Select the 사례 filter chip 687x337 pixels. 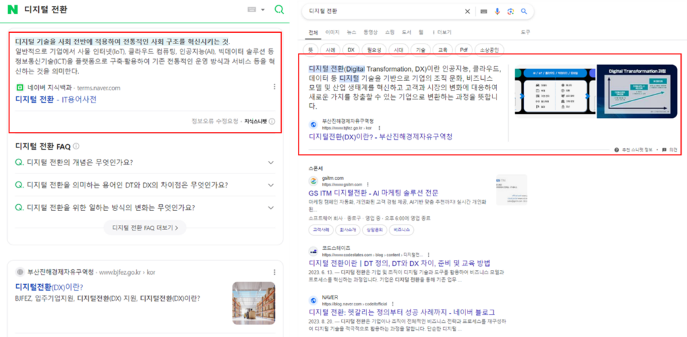tap(330, 50)
